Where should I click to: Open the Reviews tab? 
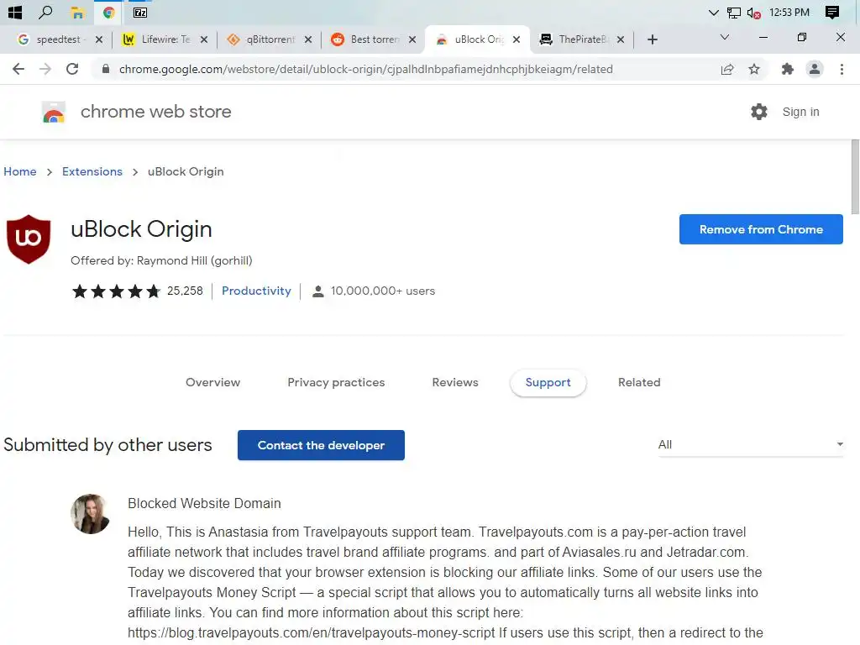pyautogui.click(x=455, y=382)
